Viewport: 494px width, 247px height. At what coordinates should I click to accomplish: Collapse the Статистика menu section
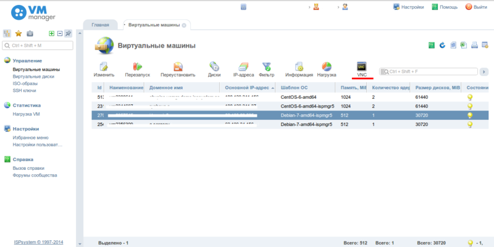click(27, 105)
